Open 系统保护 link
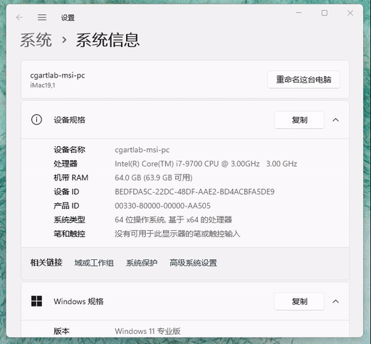Image resolution: width=371 pixels, height=344 pixels. (141, 263)
